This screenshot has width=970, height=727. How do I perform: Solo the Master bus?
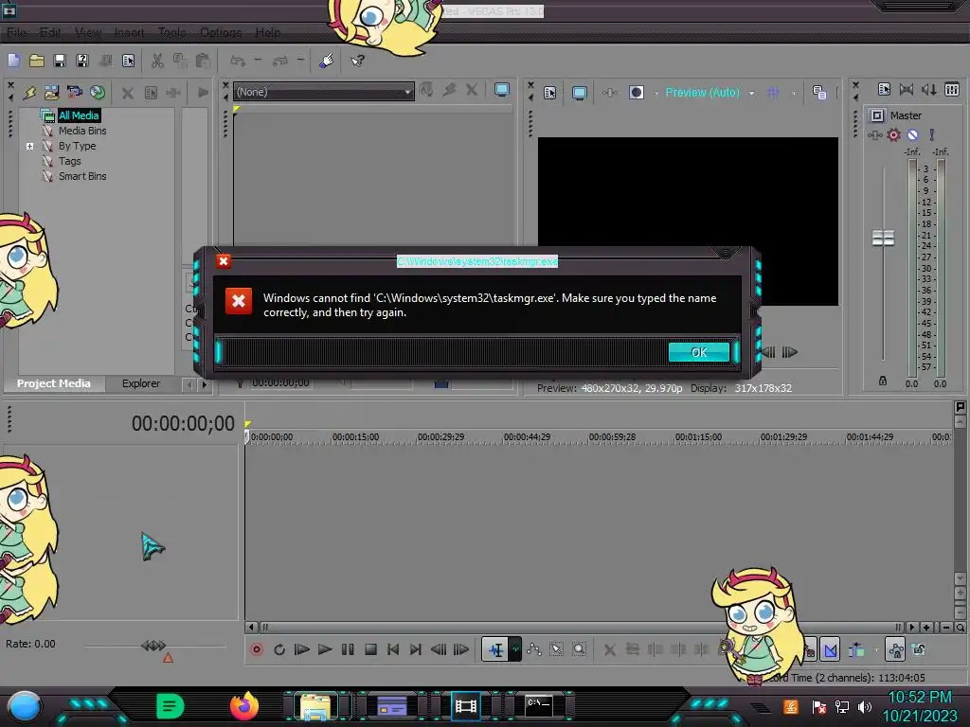click(x=932, y=134)
